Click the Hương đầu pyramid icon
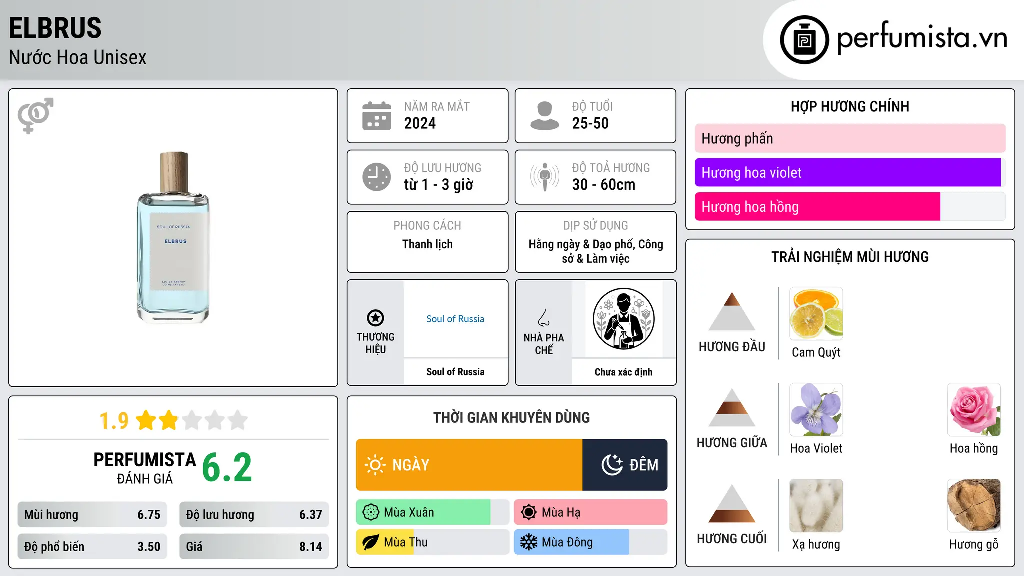Screen dimensions: 1024x576 [x=732, y=311]
